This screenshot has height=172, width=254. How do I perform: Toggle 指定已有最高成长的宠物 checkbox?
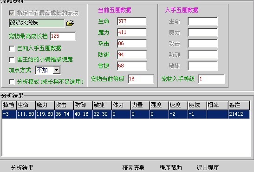point(12,13)
